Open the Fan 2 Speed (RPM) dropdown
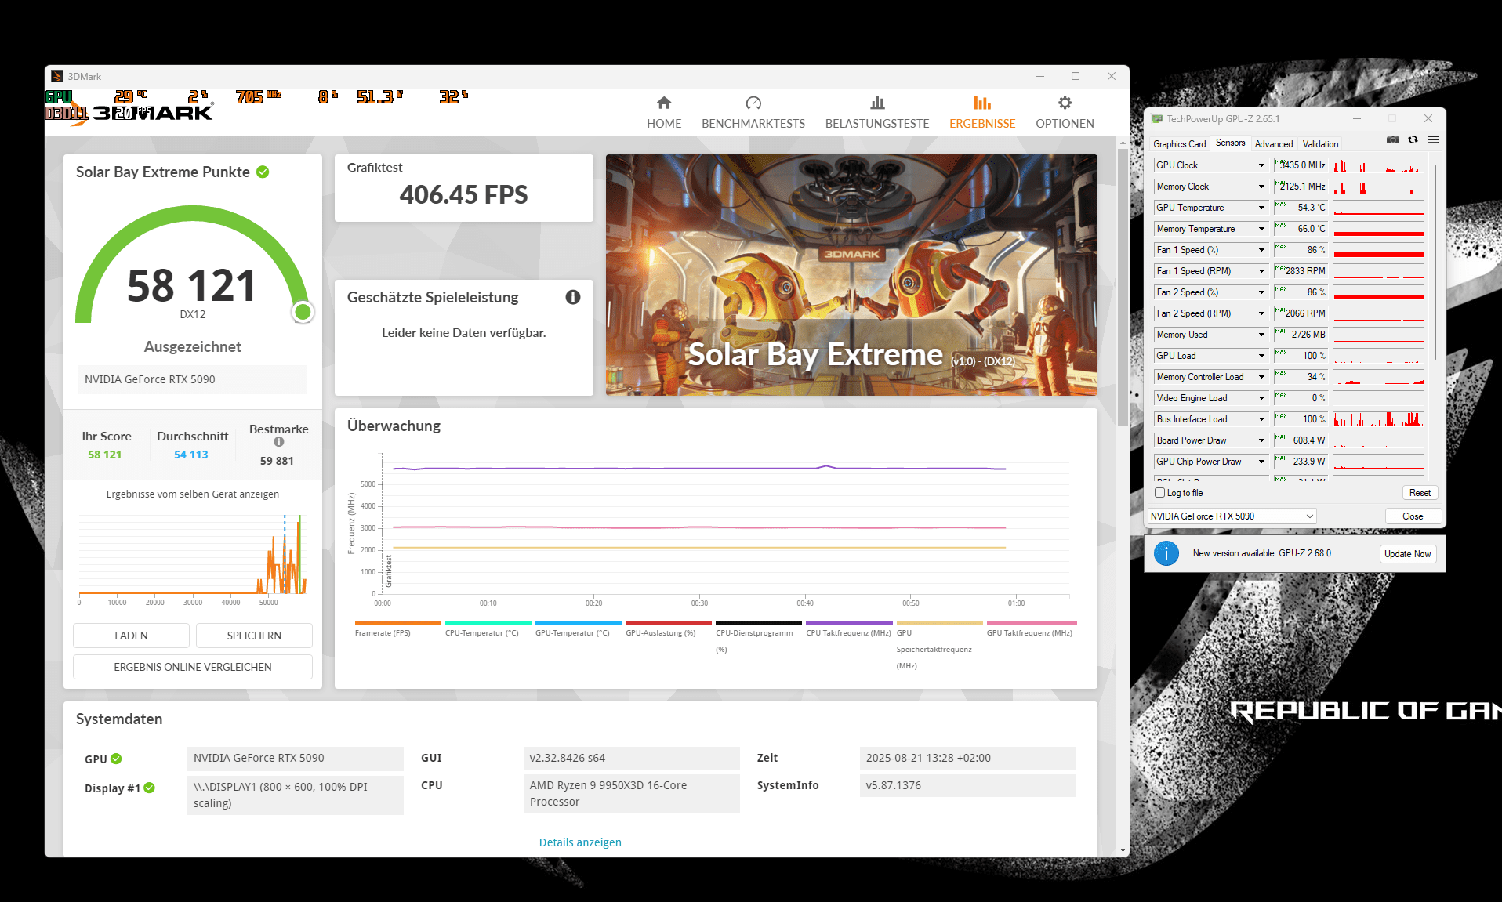This screenshot has width=1502, height=902. click(x=1261, y=313)
